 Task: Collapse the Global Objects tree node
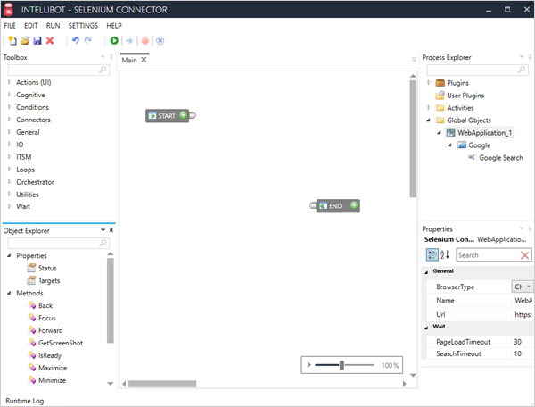pos(429,120)
